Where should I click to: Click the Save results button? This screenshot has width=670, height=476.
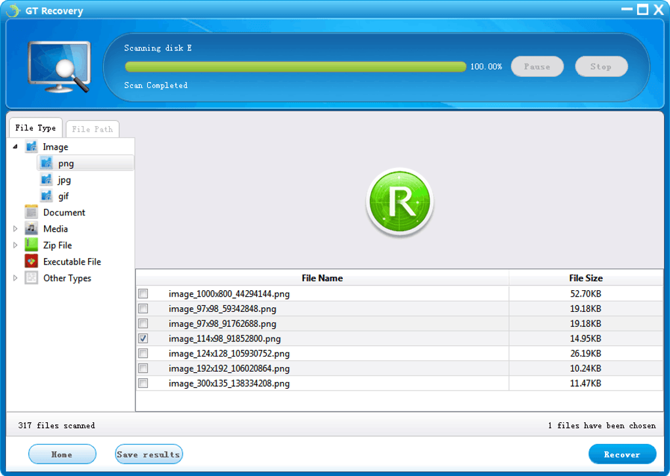tap(148, 454)
